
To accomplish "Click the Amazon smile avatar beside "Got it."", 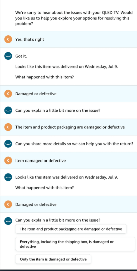I will [8, 56].
